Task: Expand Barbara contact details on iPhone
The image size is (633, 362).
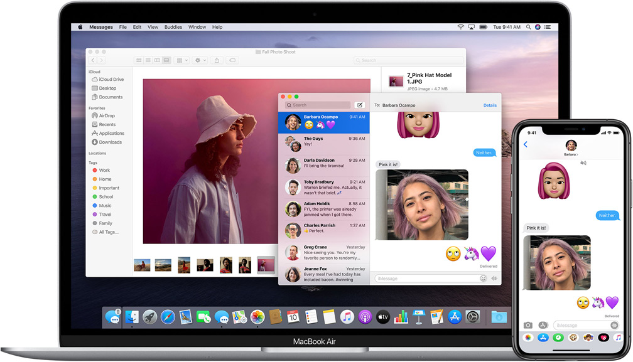Action: tap(571, 148)
